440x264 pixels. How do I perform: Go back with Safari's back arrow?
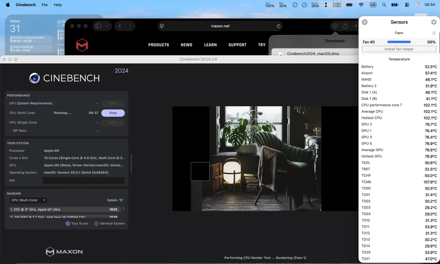pos(120,26)
